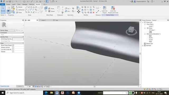Click the Rectangle draw tool
This screenshot has width=169, height=95.
(x=29, y=7)
